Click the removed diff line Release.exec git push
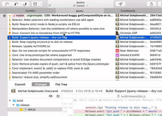 point(118,111)
